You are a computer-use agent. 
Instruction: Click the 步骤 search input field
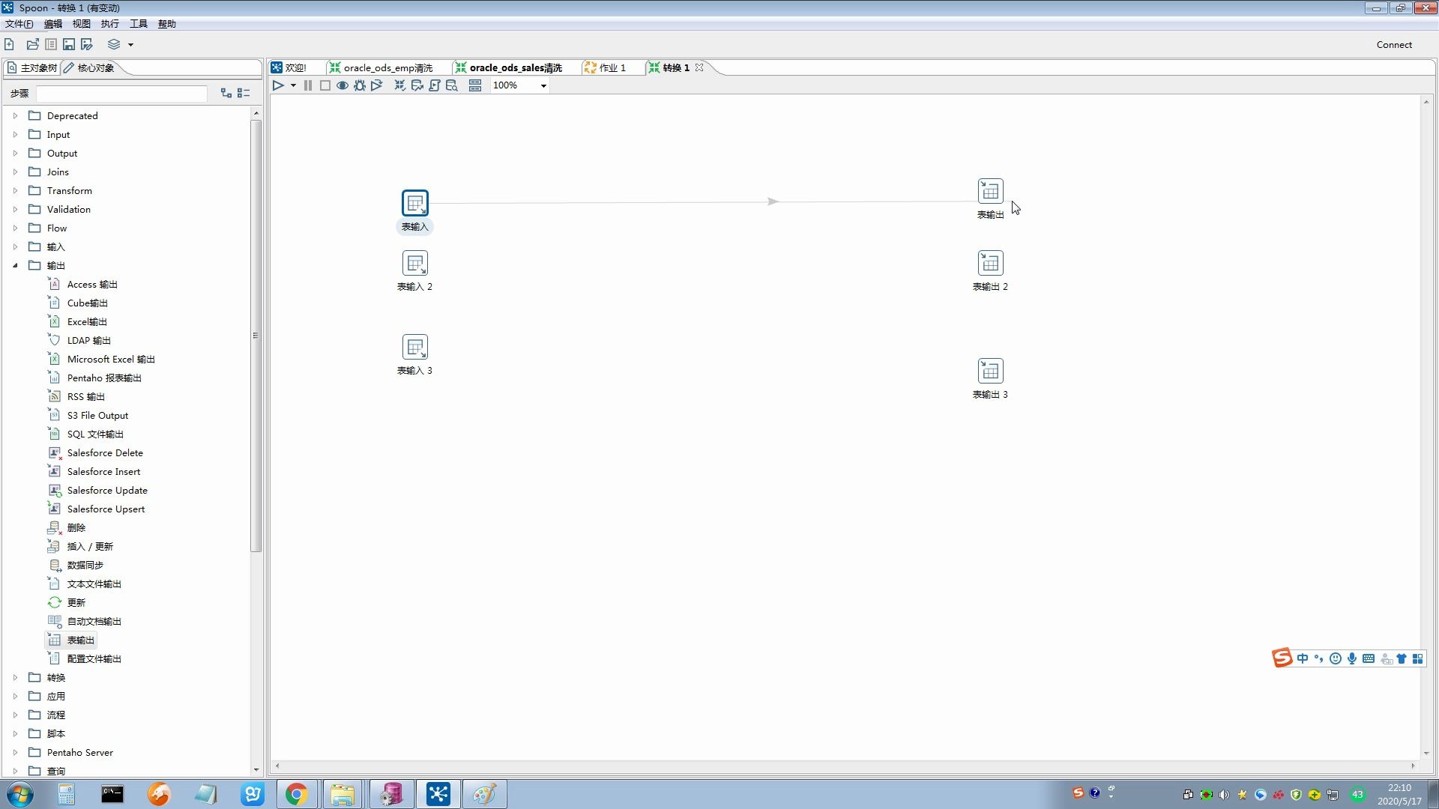(x=121, y=94)
